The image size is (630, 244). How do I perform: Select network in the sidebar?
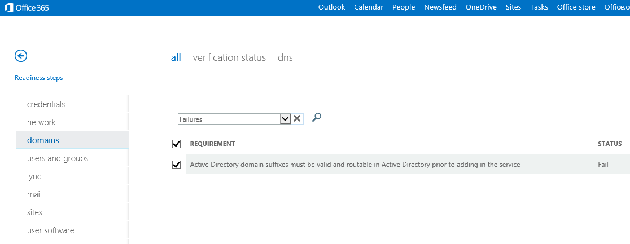click(x=41, y=122)
